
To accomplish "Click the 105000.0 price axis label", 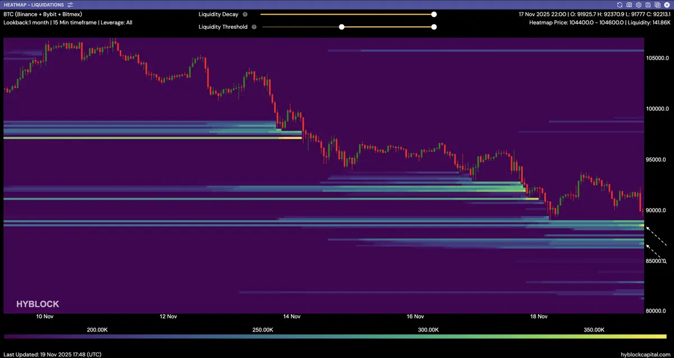I will 658,58.
